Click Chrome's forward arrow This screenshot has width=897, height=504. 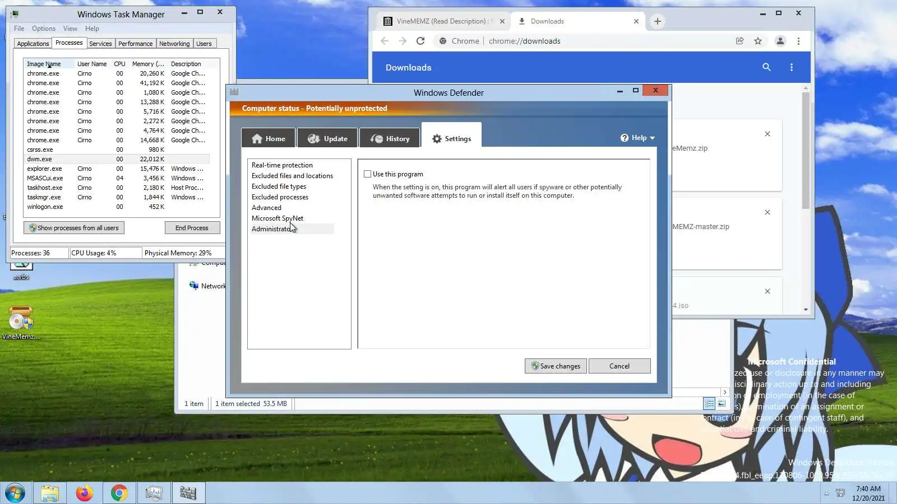403,41
